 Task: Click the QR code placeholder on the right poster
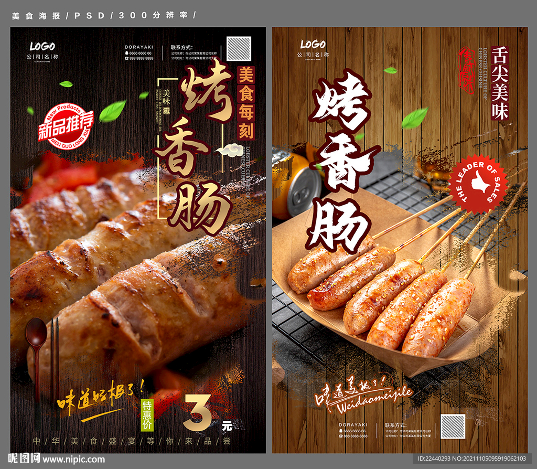pyautogui.click(x=453, y=426)
